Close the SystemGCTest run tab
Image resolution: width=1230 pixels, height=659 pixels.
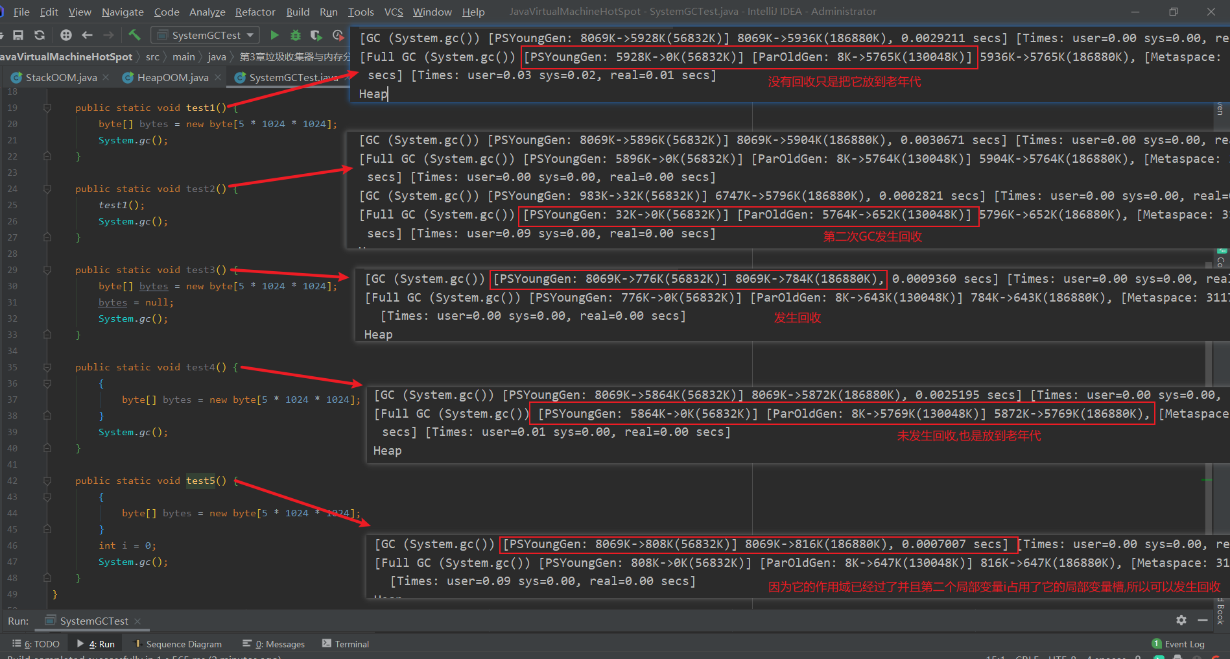pyautogui.click(x=137, y=621)
